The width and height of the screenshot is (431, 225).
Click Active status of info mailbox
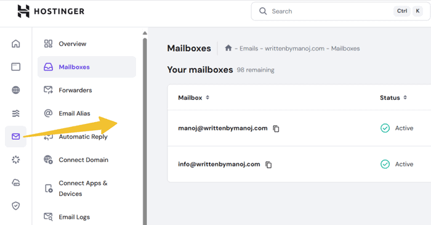(404, 164)
